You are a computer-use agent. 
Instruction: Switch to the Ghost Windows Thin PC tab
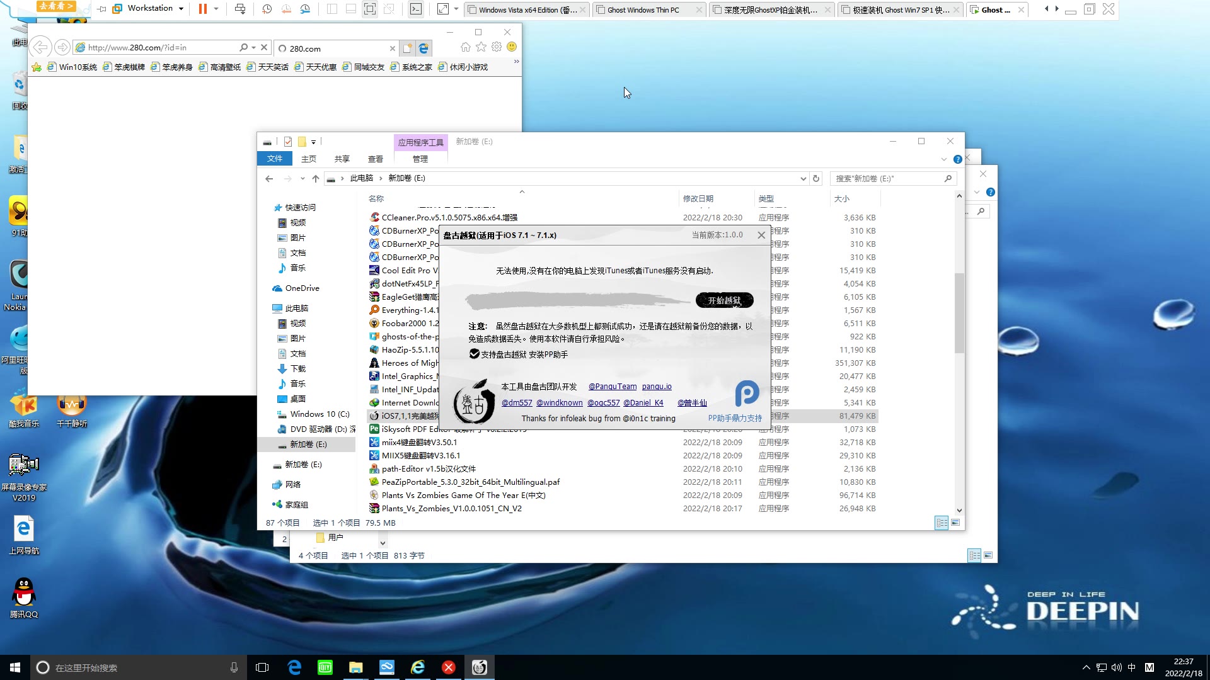pyautogui.click(x=649, y=9)
